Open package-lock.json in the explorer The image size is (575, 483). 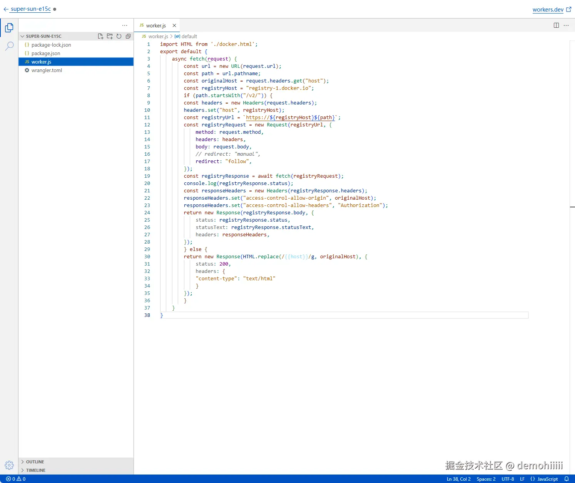(76, 45)
